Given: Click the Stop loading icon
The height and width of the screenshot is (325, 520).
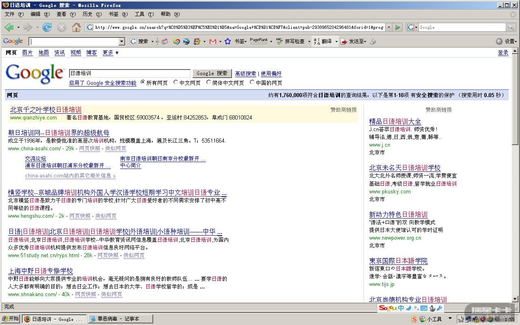Looking at the screenshot, I should [x=62, y=27].
